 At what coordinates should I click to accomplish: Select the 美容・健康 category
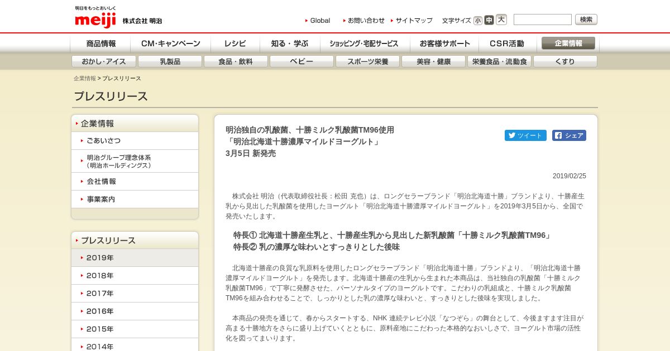click(x=433, y=61)
